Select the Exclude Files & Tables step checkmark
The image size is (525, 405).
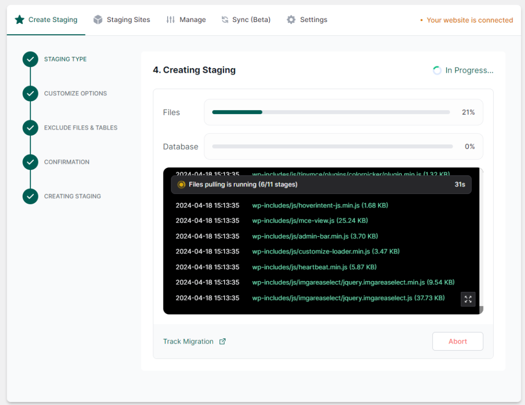point(30,128)
